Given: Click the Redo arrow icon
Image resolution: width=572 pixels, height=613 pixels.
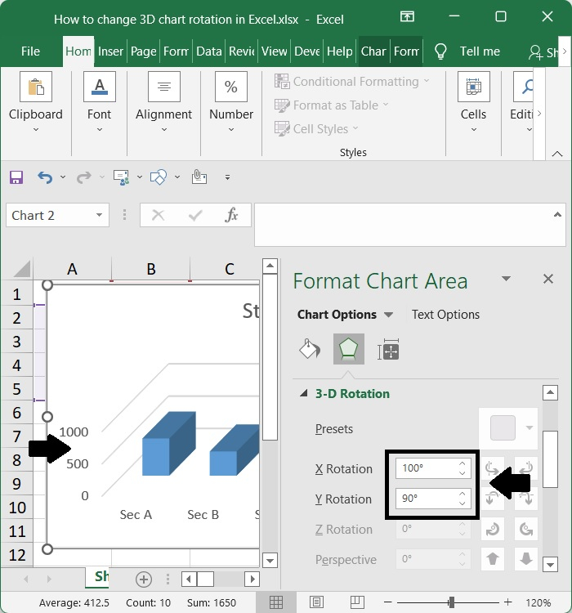Looking at the screenshot, I should click(x=83, y=177).
